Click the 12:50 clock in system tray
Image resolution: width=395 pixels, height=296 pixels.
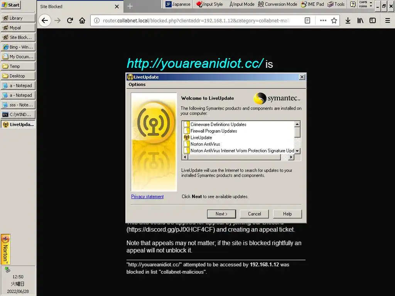point(18,277)
